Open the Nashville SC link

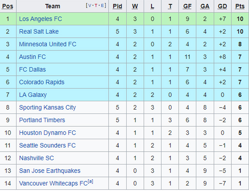pyautogui.click(x=37, y=158)
